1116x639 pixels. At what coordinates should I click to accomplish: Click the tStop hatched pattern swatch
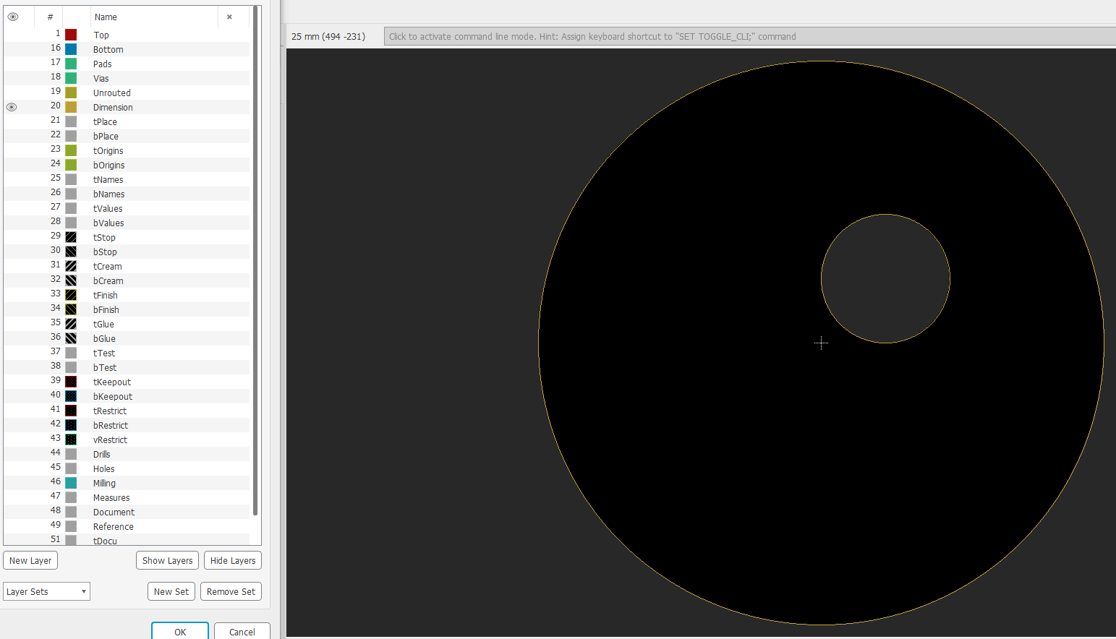point(70,236)
